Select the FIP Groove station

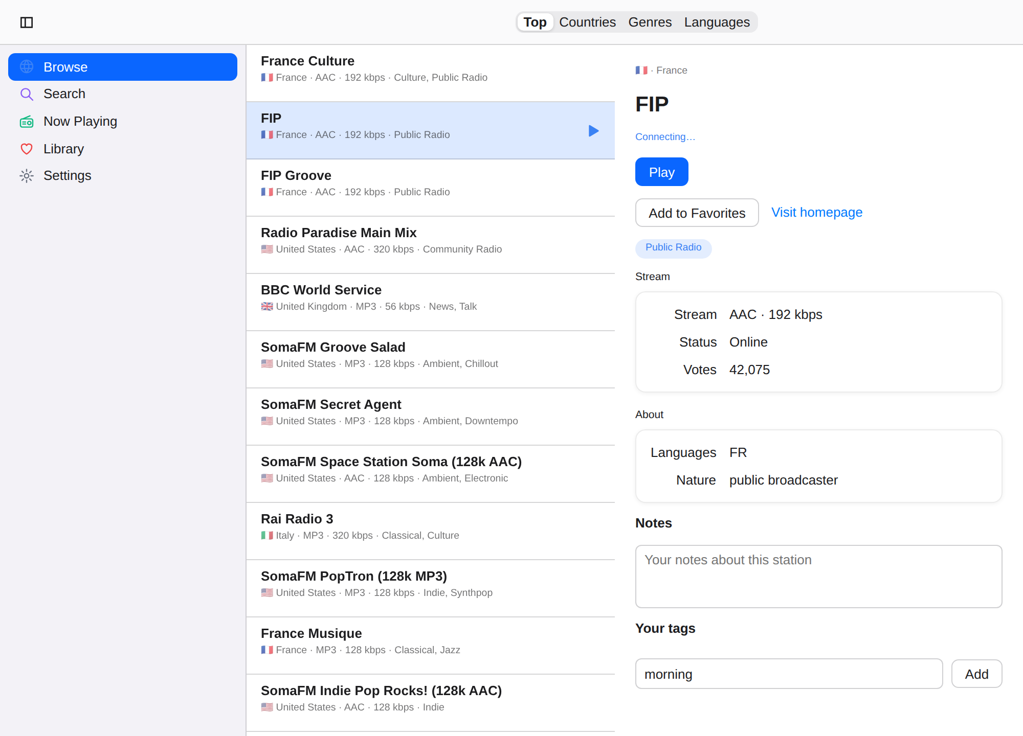point(431,188)
